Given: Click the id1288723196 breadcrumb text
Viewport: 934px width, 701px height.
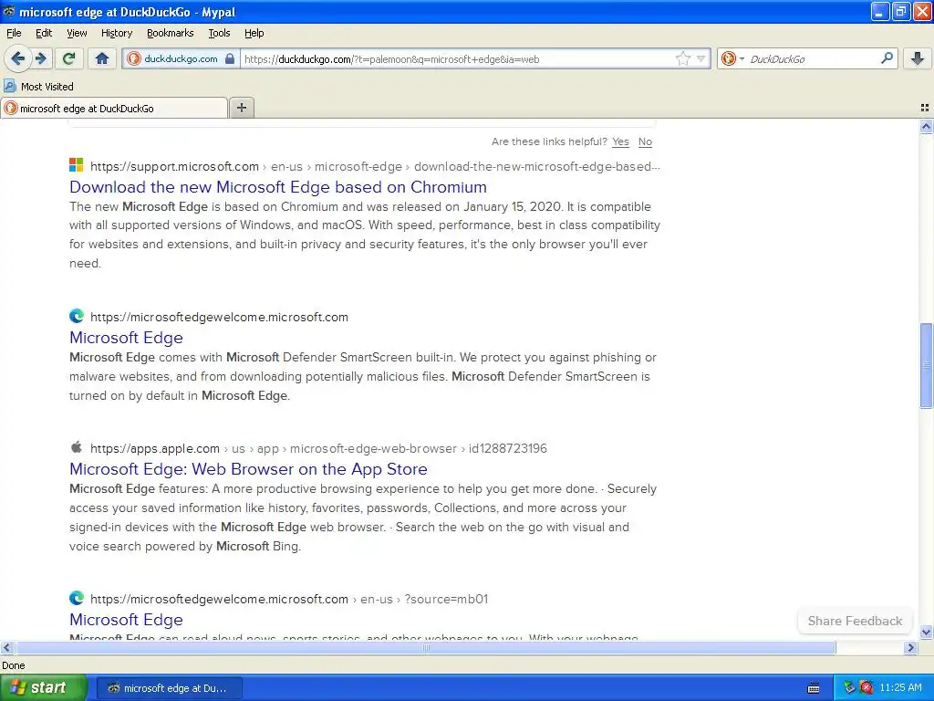Looking at the screenshot, I should [507, 448].
